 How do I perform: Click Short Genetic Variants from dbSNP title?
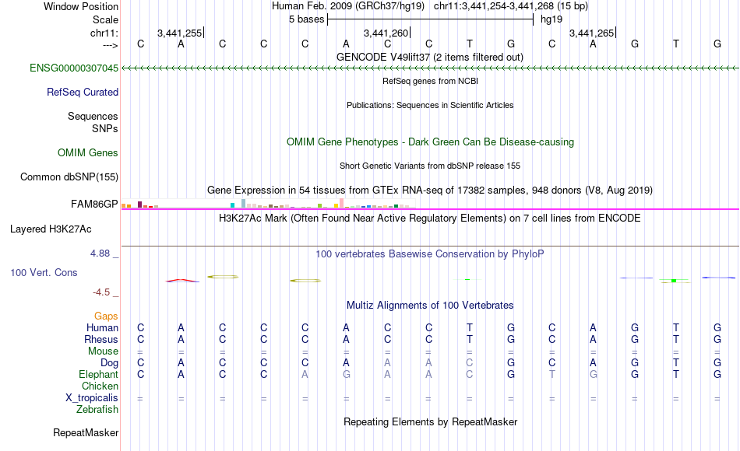430,166
